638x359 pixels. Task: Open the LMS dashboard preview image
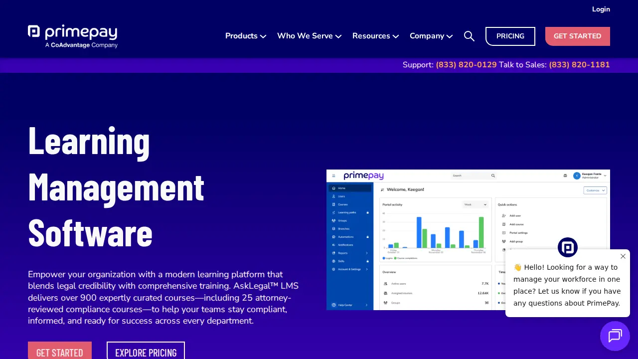(468, 240)
